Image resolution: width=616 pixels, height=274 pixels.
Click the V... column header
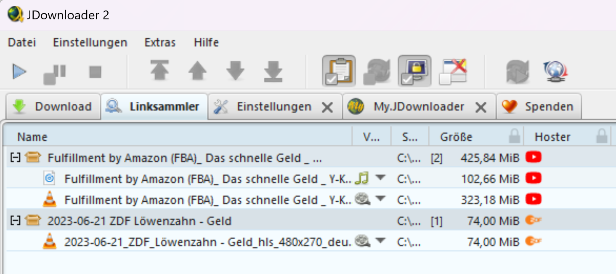(x=372, y=137)
